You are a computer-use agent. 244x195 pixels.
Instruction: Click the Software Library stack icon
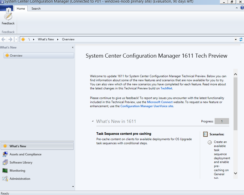pyautogui.click(x=5, y=162)
